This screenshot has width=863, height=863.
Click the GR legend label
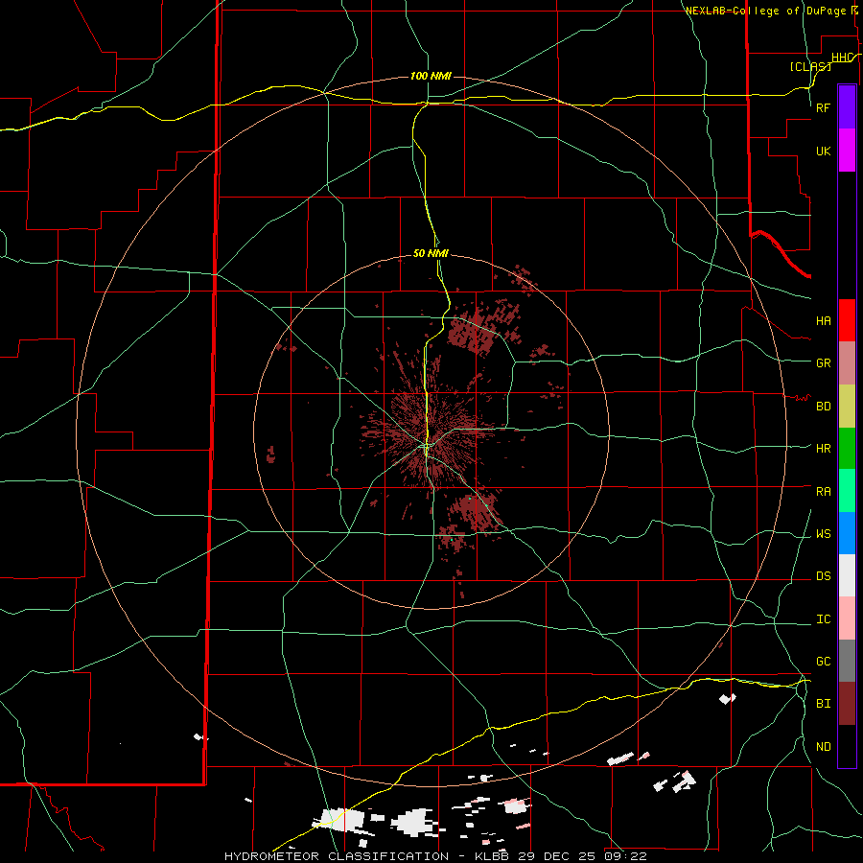click(x=824, y=362)
